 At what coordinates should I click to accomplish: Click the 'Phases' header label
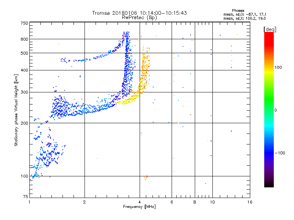(238, 11)
